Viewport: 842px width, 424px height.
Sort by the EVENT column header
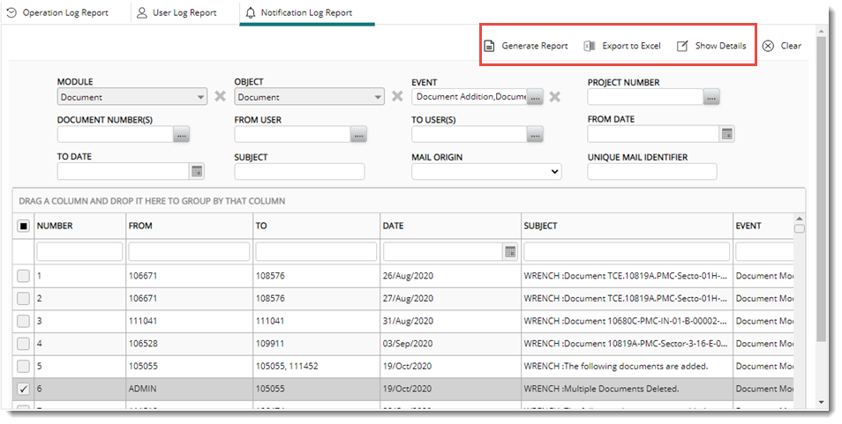pos(748,227)
